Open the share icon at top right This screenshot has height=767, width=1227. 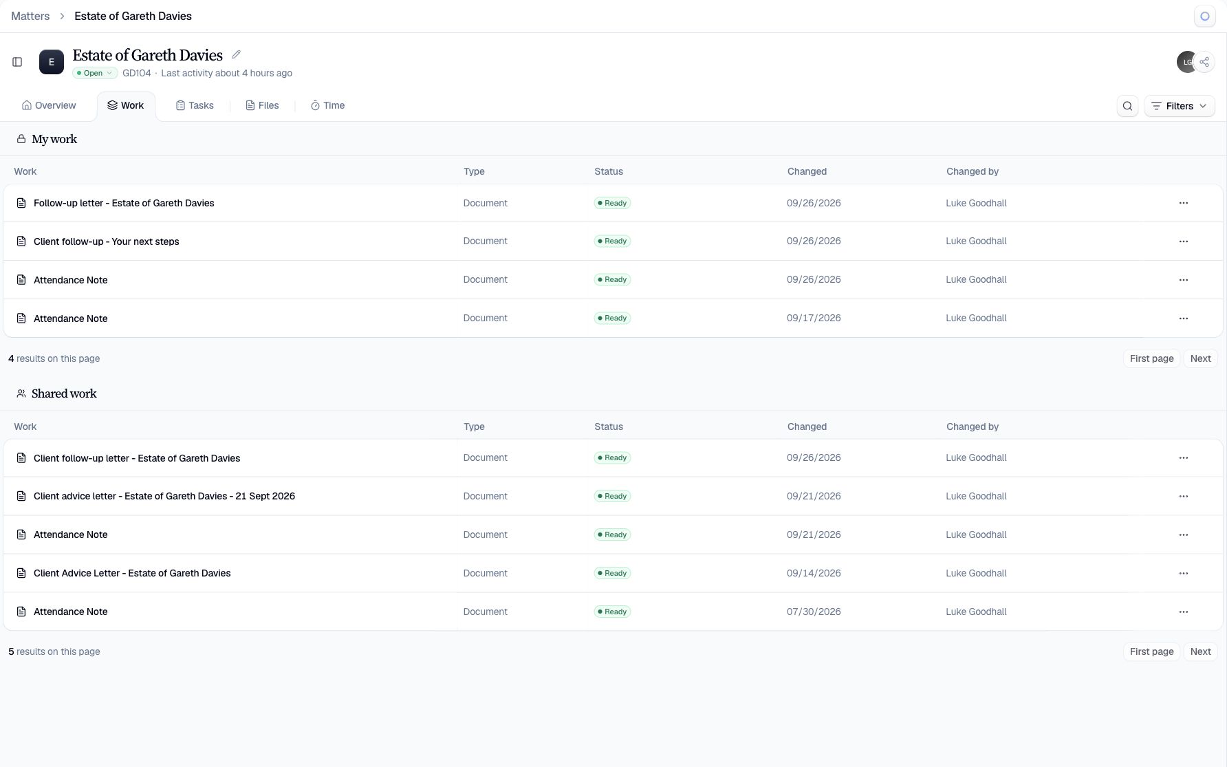point(1204,62)
